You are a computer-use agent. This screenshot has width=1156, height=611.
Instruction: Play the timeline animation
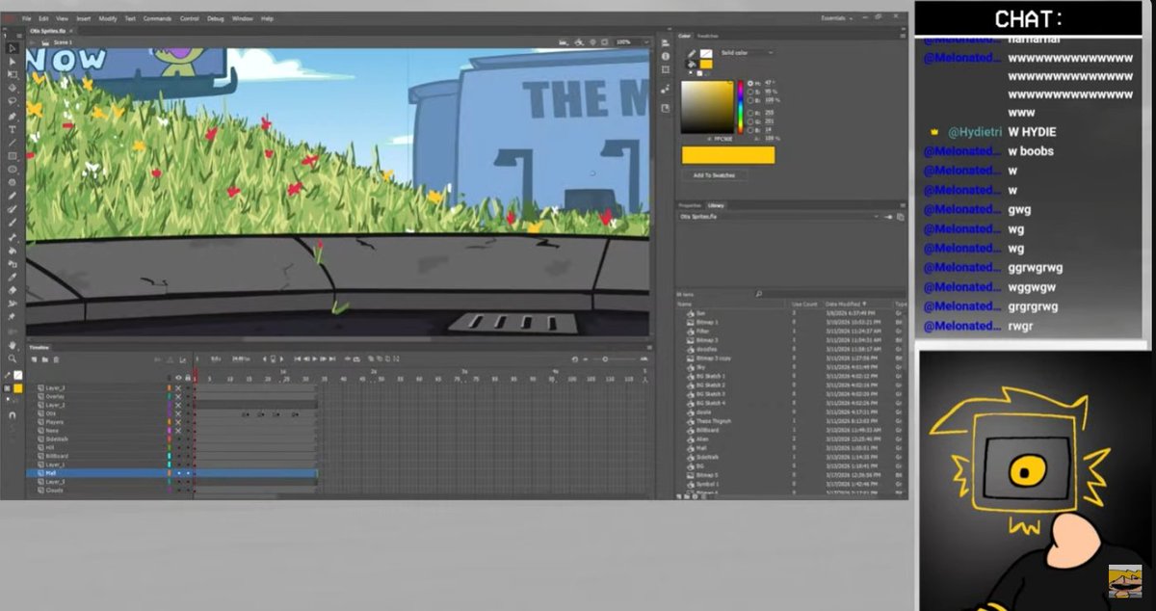(315, 359)
